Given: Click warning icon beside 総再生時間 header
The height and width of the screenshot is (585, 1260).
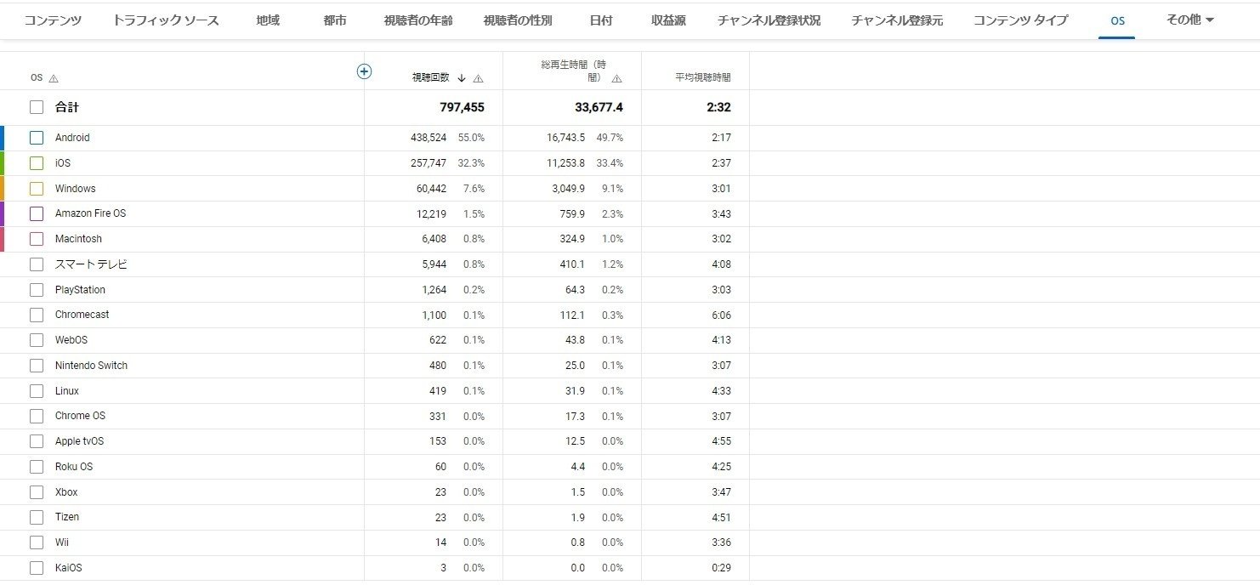Looking at the screenshot, I should coord(616,78).
